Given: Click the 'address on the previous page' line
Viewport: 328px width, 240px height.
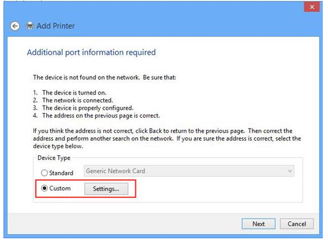Looking at the screenshot, I should pyautogui.click(x=101, y=115).
